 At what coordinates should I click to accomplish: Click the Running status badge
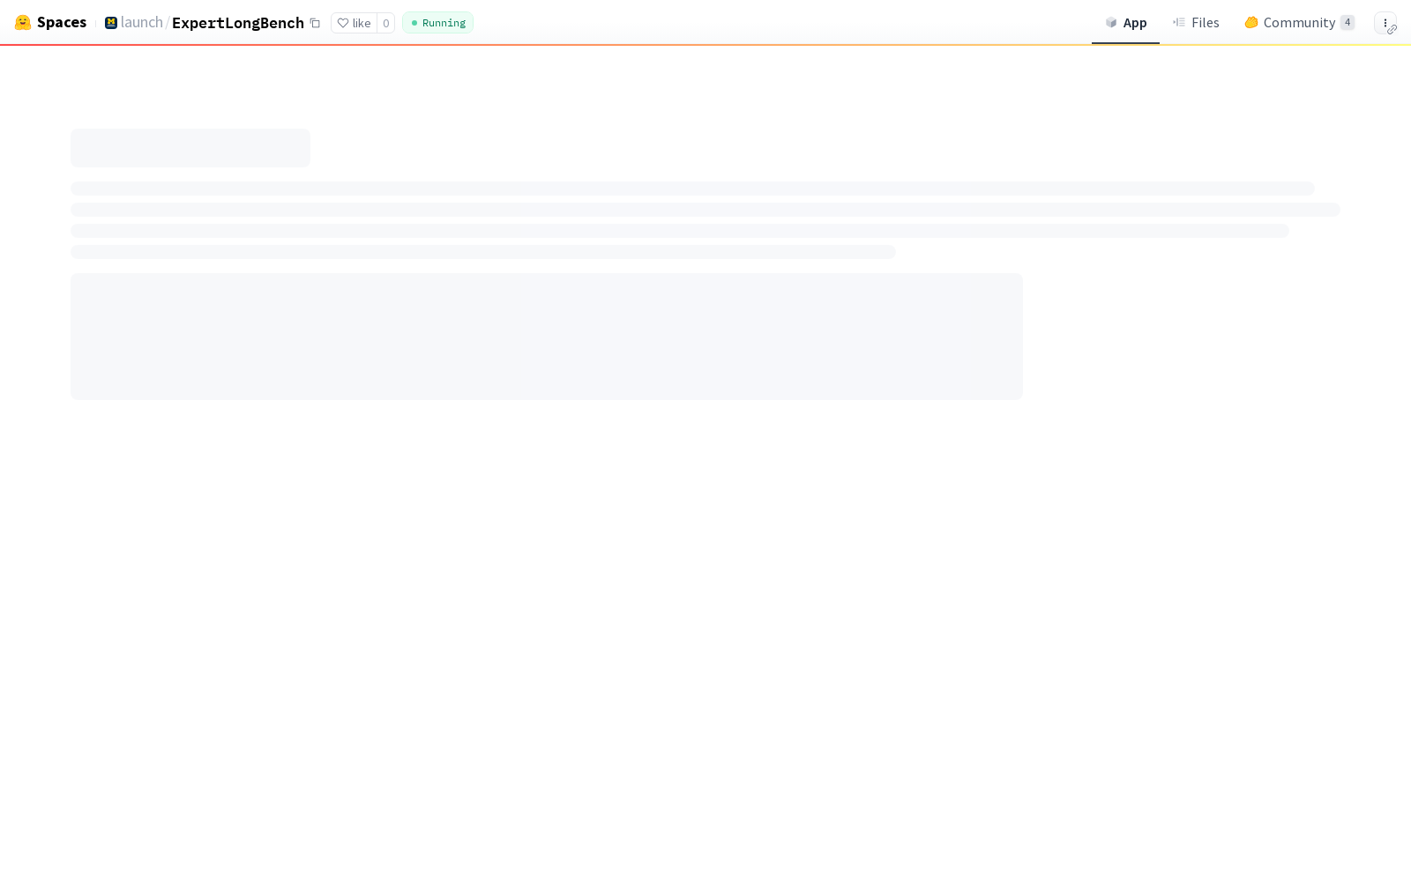(437, 23)
